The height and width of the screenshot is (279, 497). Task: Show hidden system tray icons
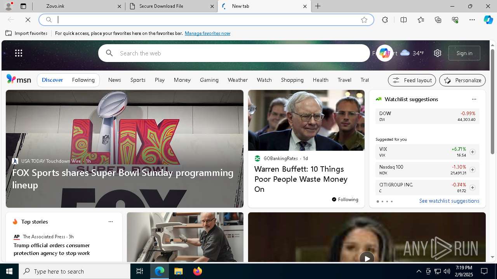(x=419, y=271)
